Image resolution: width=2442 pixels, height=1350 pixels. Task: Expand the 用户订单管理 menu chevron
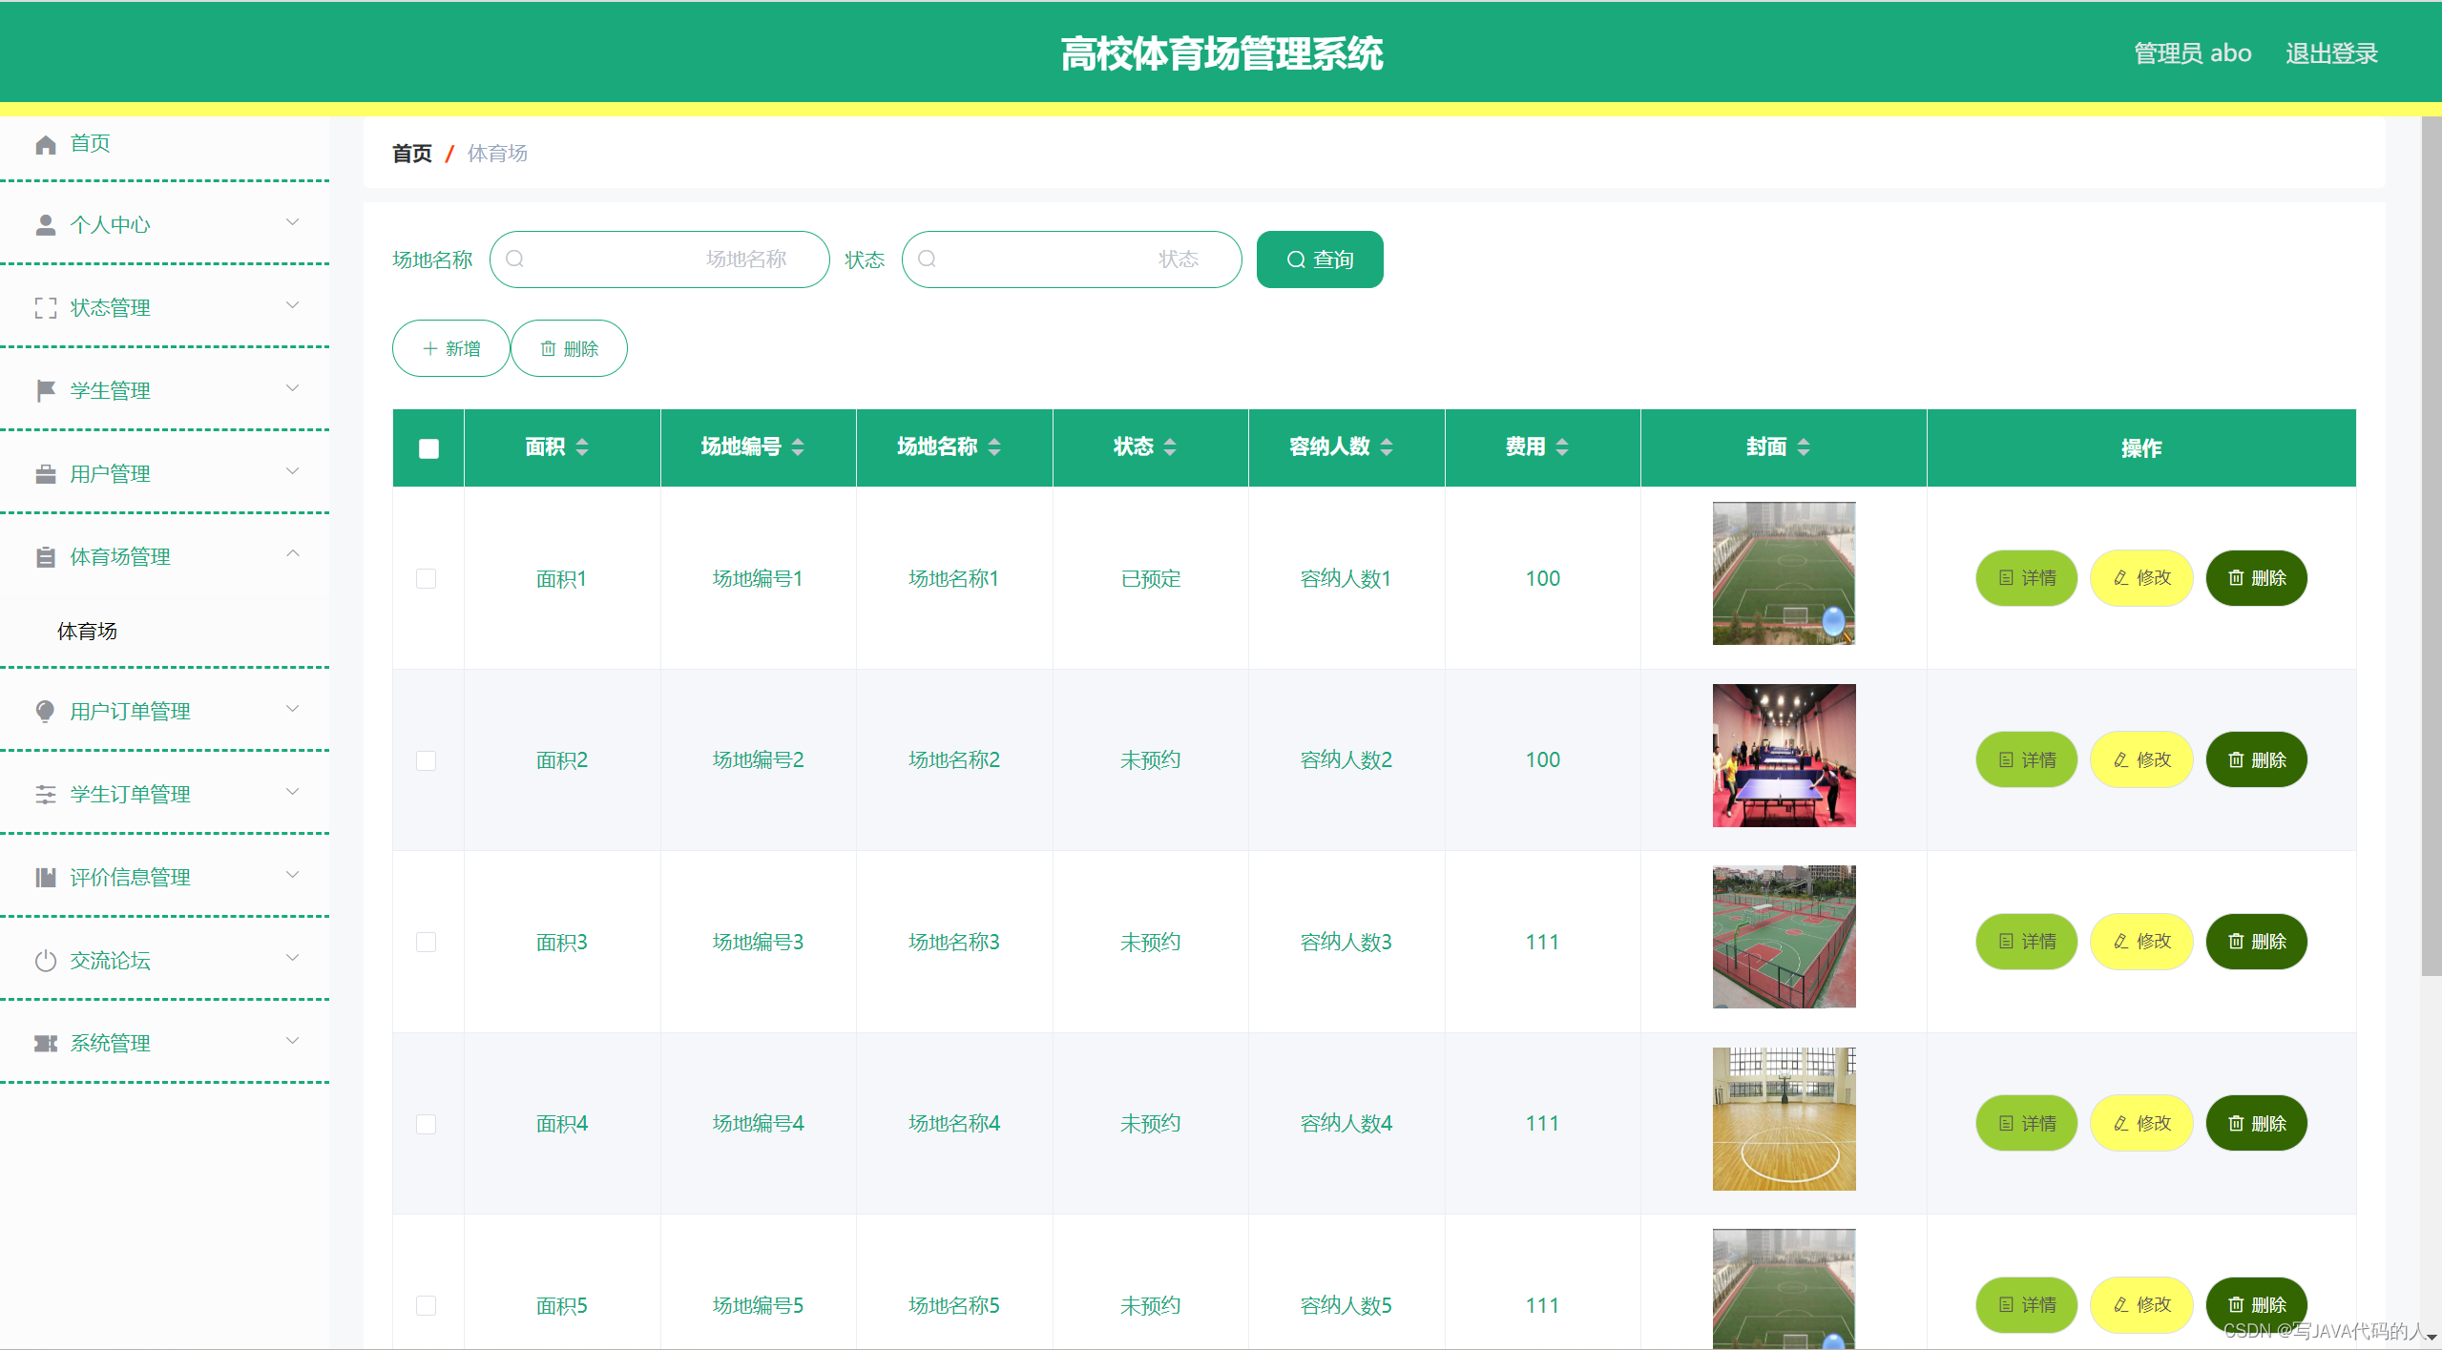click(293, 709)
